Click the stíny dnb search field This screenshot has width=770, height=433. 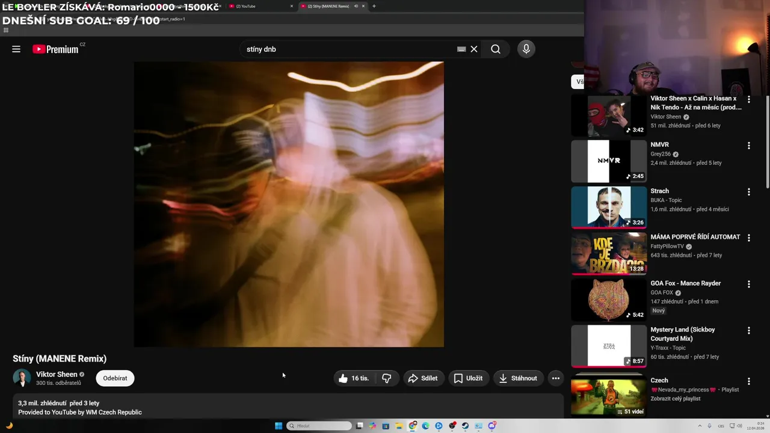349,49
